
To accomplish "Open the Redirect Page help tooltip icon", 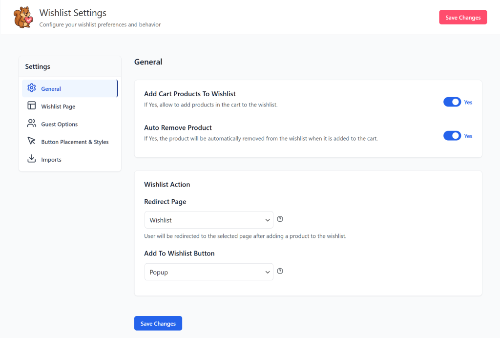I will pyautogui.click(x=280, y=219).
